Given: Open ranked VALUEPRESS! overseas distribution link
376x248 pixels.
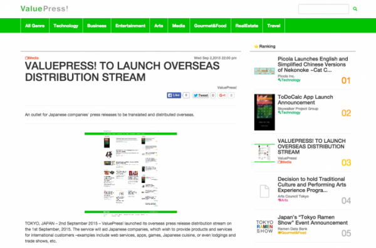Looking at the screenshot, I should tap(311, 147).
